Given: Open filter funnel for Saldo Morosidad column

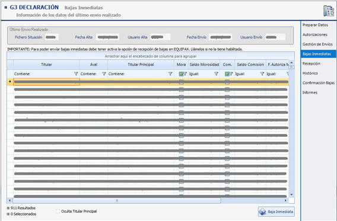Looking at the screenshot, I should tap(216, 74).
